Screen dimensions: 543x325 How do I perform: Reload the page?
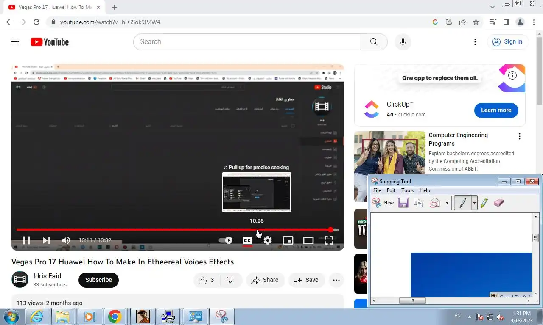[36, 22]
